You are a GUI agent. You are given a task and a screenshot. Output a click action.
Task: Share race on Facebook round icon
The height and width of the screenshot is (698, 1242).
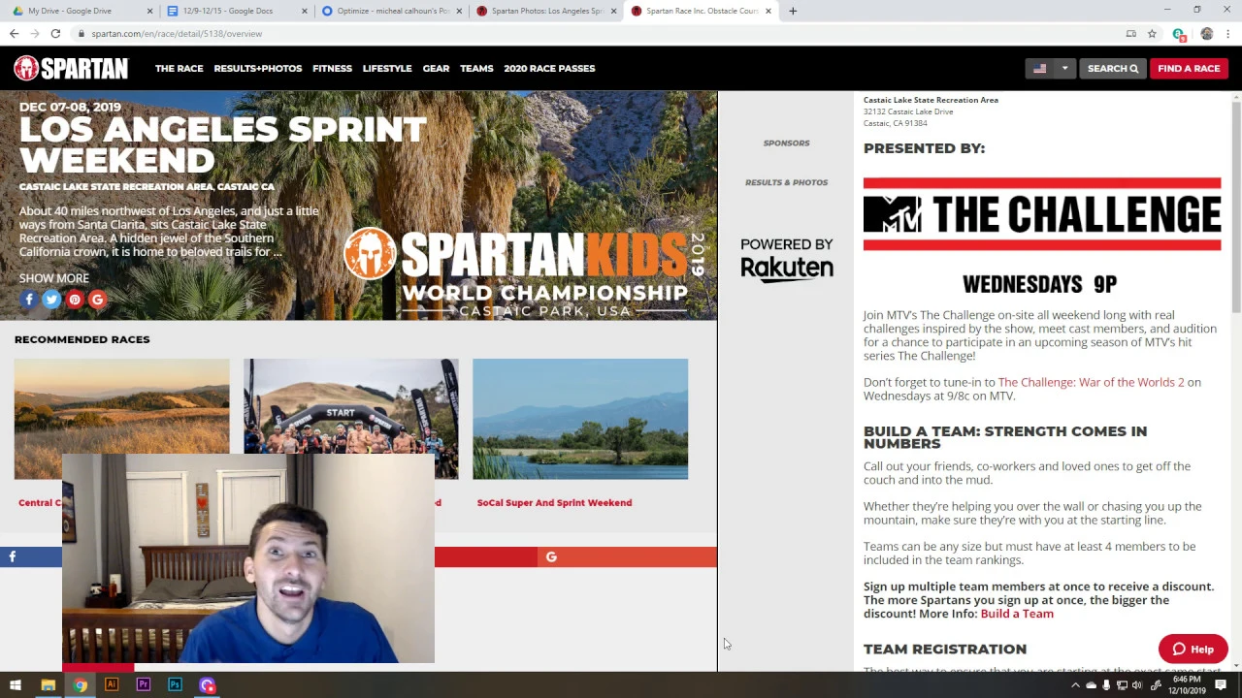(x=29, y=300)
